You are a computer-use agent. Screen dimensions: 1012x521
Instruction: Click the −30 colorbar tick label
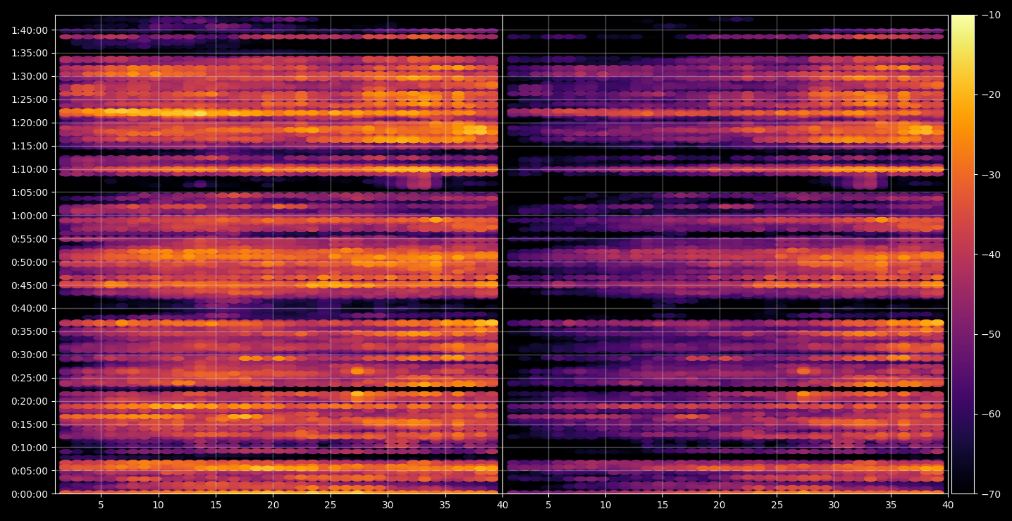(990, 175)
